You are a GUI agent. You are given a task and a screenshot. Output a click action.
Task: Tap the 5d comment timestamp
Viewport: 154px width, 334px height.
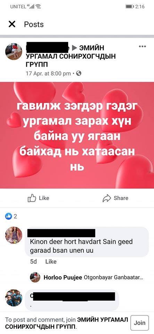tap(33, 262)
